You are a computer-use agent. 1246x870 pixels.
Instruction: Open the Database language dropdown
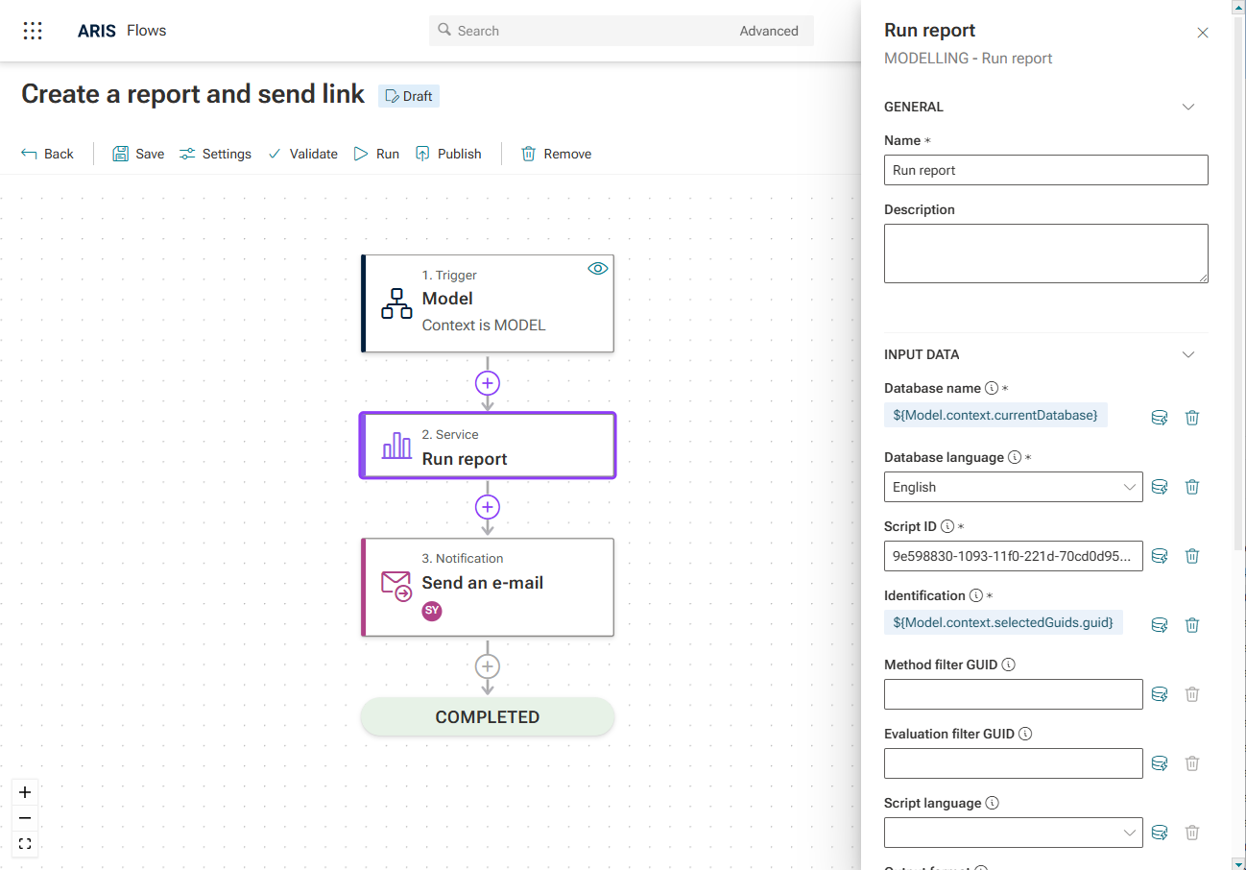pyautogui.click(x=1013, y=487)
